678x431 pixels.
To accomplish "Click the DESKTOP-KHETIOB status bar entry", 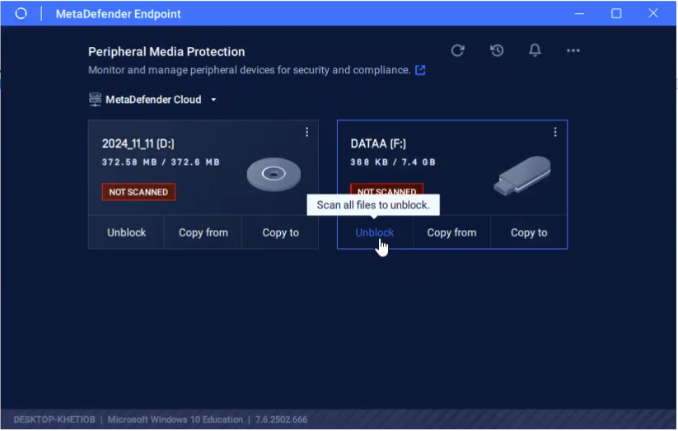I will tap(54, 419).
